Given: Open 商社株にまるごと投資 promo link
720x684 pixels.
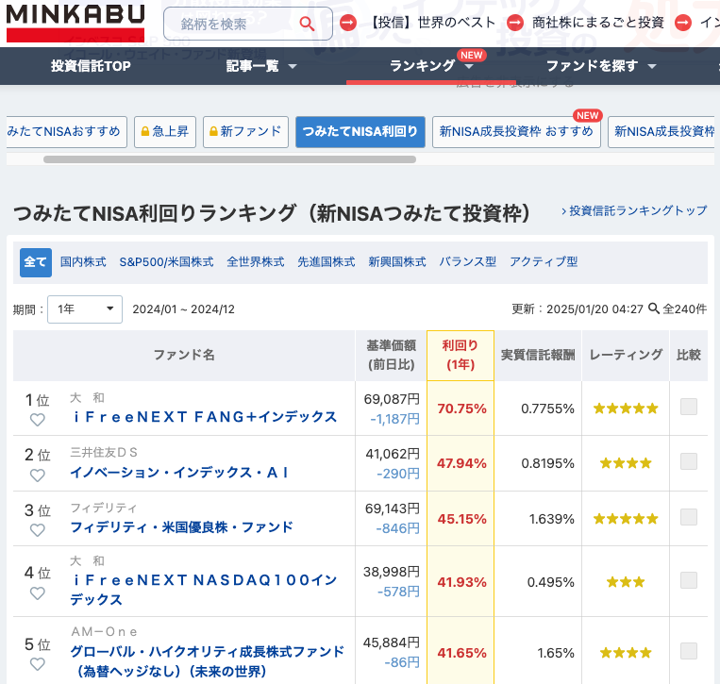Looking at the screenshot, I should point(598,23).
